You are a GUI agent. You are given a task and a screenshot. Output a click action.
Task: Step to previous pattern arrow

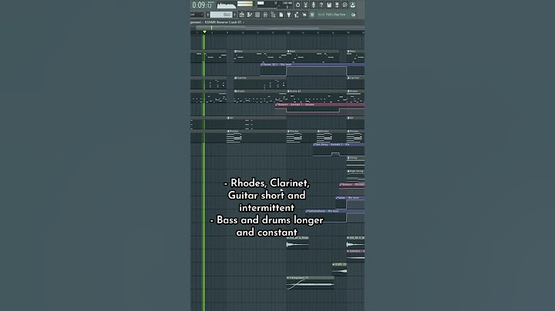click(x=208, y=15)
